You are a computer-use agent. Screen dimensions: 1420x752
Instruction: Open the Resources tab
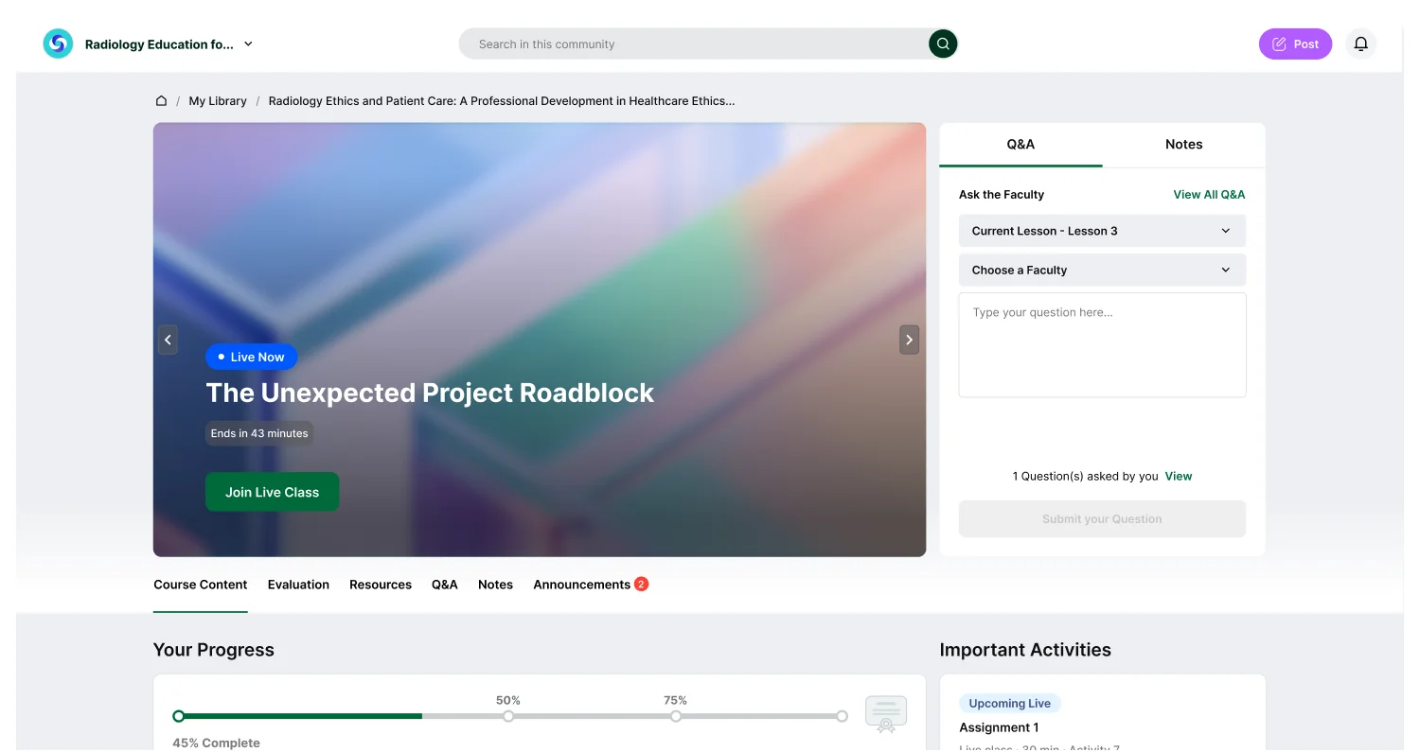[380, 585]
